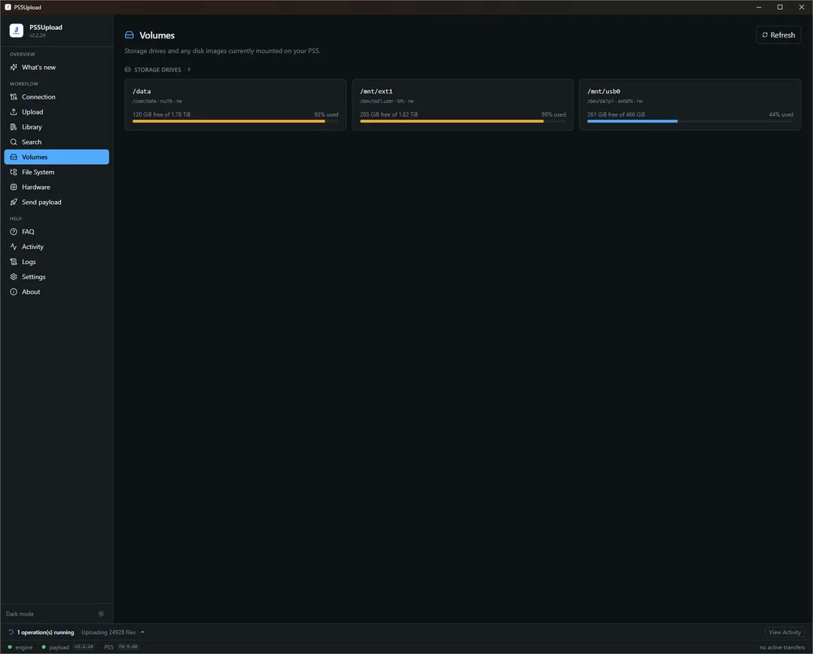Image resolution: width=813 pixels, height=654 pixels.
Task: Click the green engine status dot
Action: tap(10, 646)
